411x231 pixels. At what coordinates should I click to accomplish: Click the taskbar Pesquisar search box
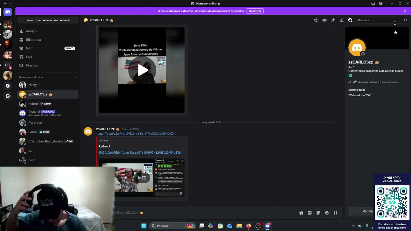[x=173, y=226]
